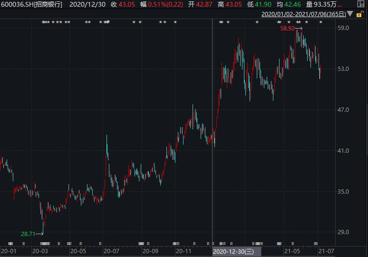The width and height of the screenshot is (368, 257).
Task: Click the 20-09 label on the time axis
Action: tap(150, 251)
